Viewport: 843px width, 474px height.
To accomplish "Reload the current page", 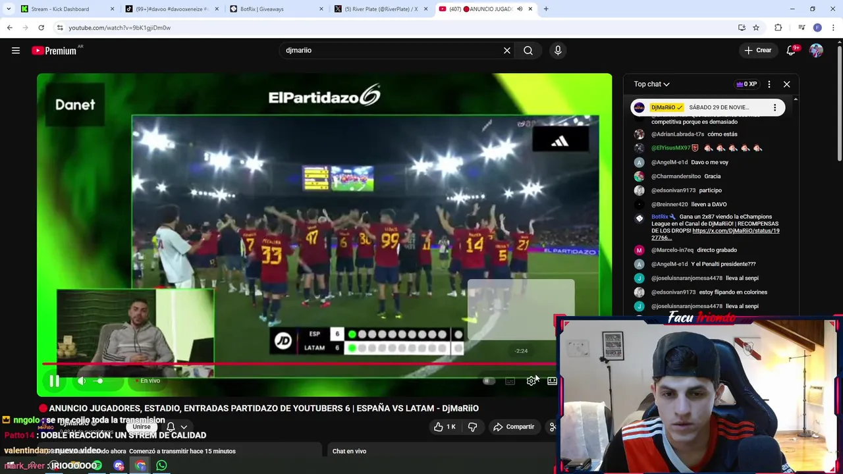I will click(41, 28).
